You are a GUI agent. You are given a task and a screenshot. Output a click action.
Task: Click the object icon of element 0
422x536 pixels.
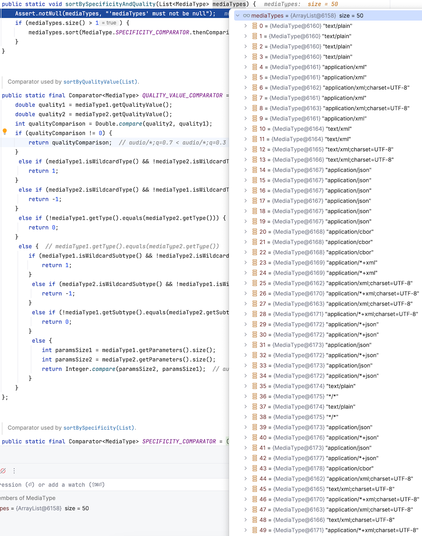255,26
